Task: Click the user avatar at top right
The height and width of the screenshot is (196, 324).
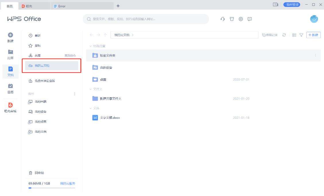Action: tap(315, 19)
